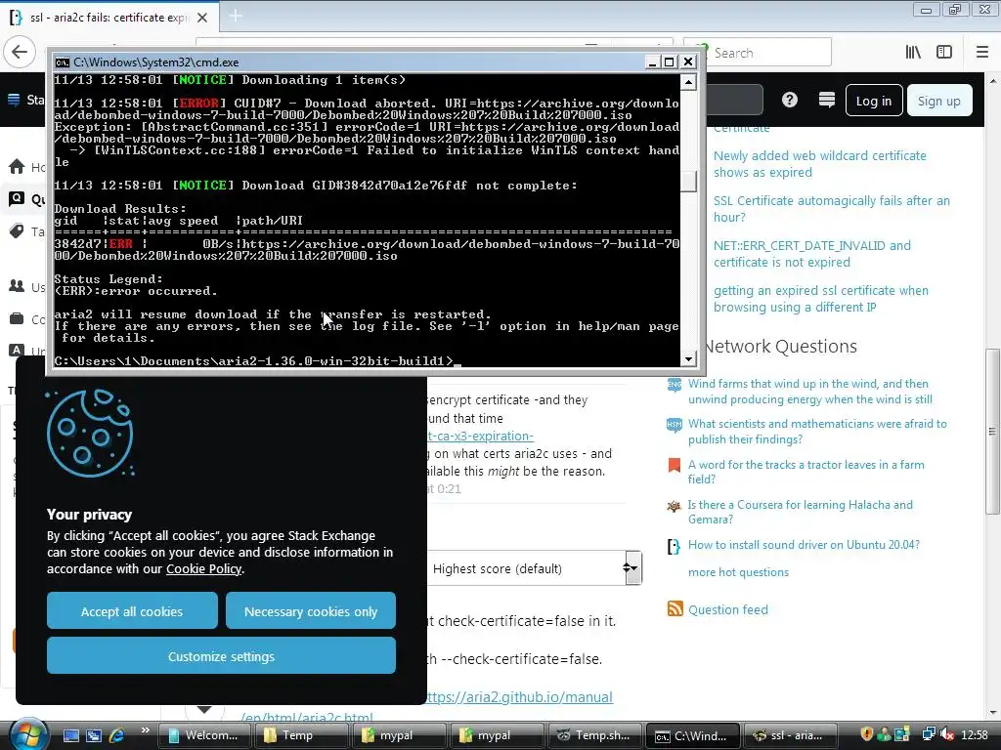Open 'How to install sound driver' question
Image resolution: width=1001 pixels, height=750 pixels.
804,545
